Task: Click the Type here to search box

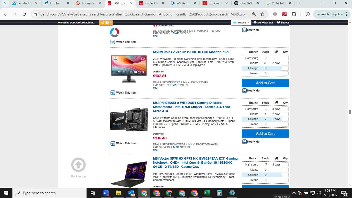Action: (49, 193)
